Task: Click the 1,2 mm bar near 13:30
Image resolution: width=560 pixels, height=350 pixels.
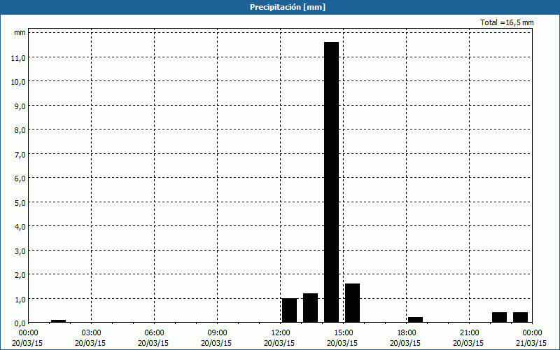Action: 310,308
